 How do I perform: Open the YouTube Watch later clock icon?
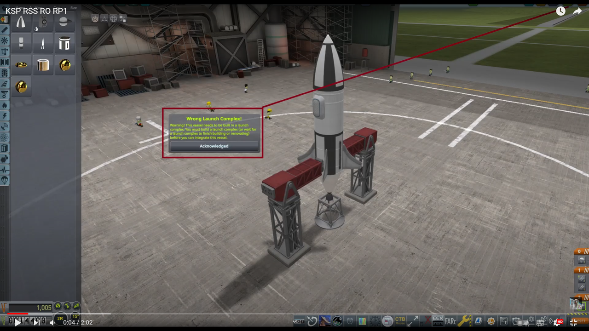[560, 11]
